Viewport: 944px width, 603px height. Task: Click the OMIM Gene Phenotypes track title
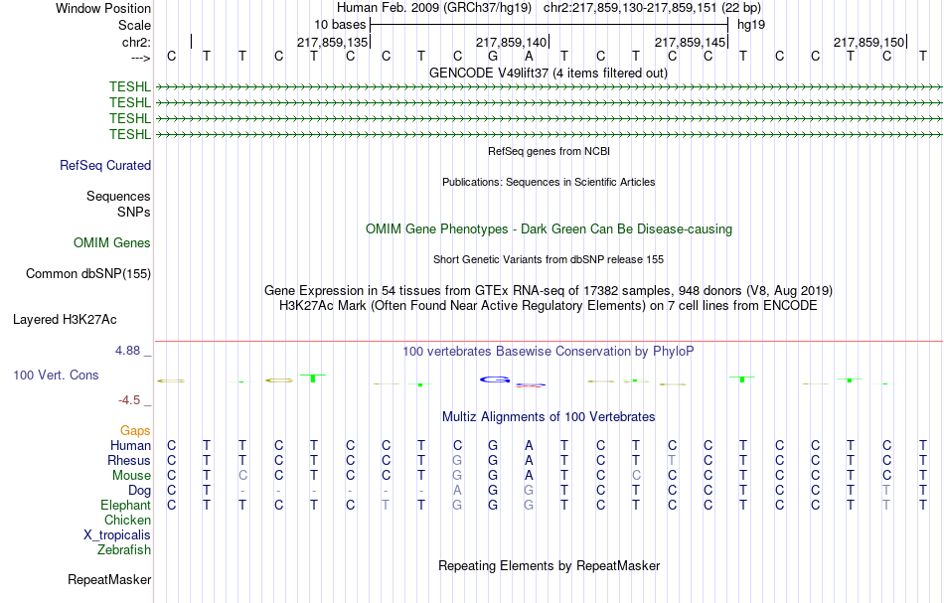coord(550,228)
